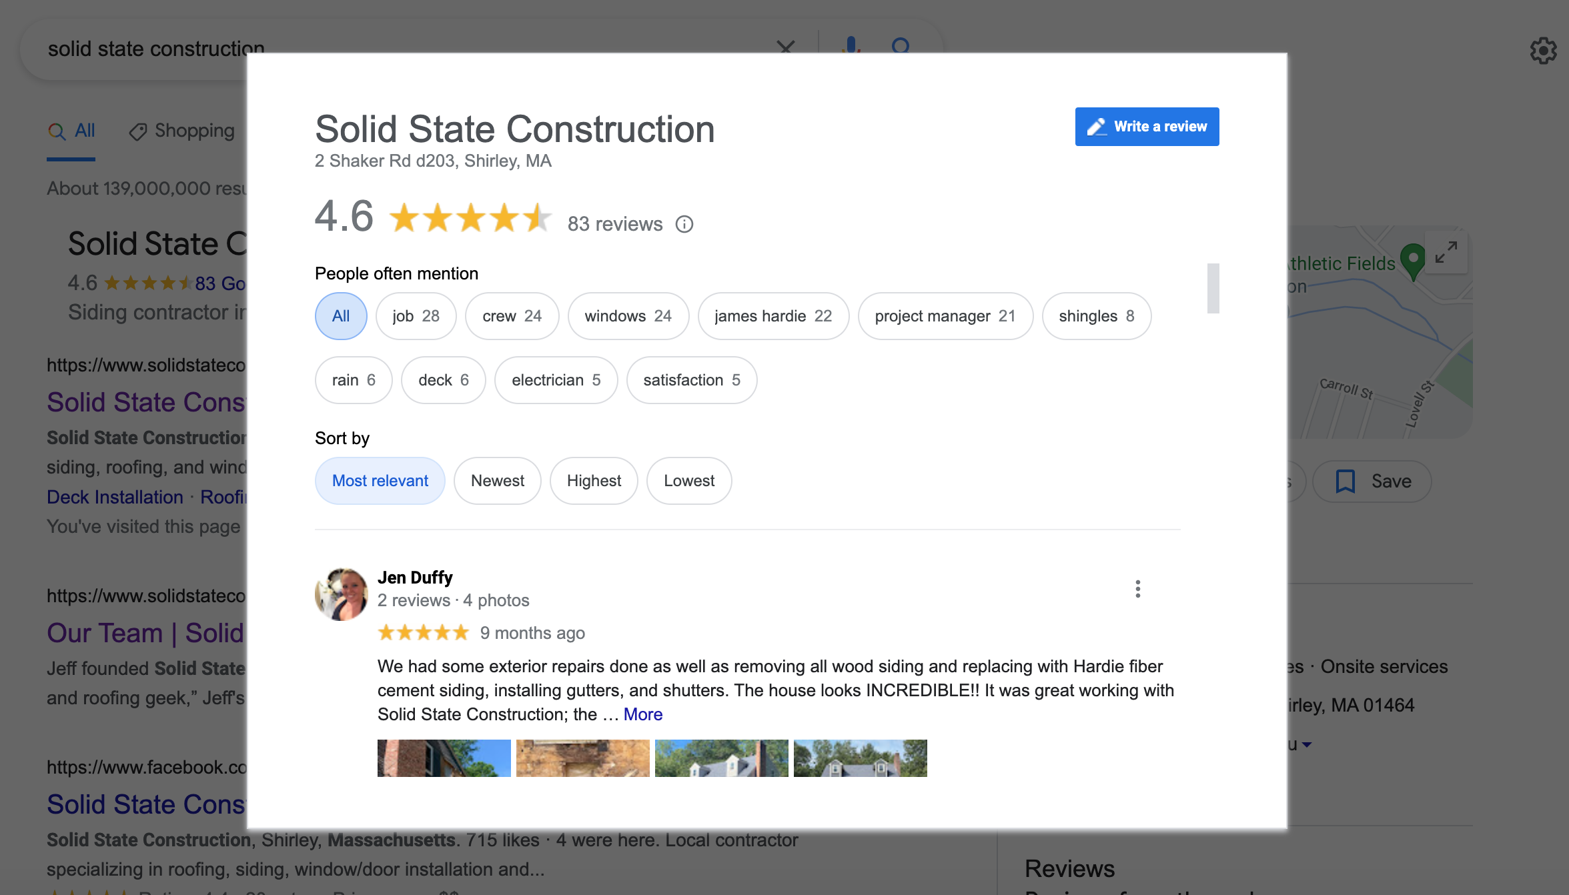Filter reviews by project manager 21
The image size is (1569, 895).
point(945,316)
